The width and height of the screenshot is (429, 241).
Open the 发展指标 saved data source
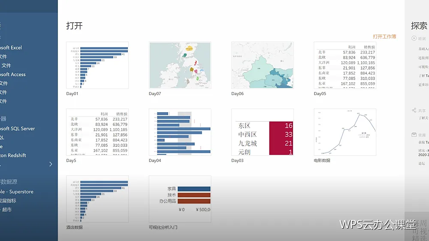coord(8,201)
